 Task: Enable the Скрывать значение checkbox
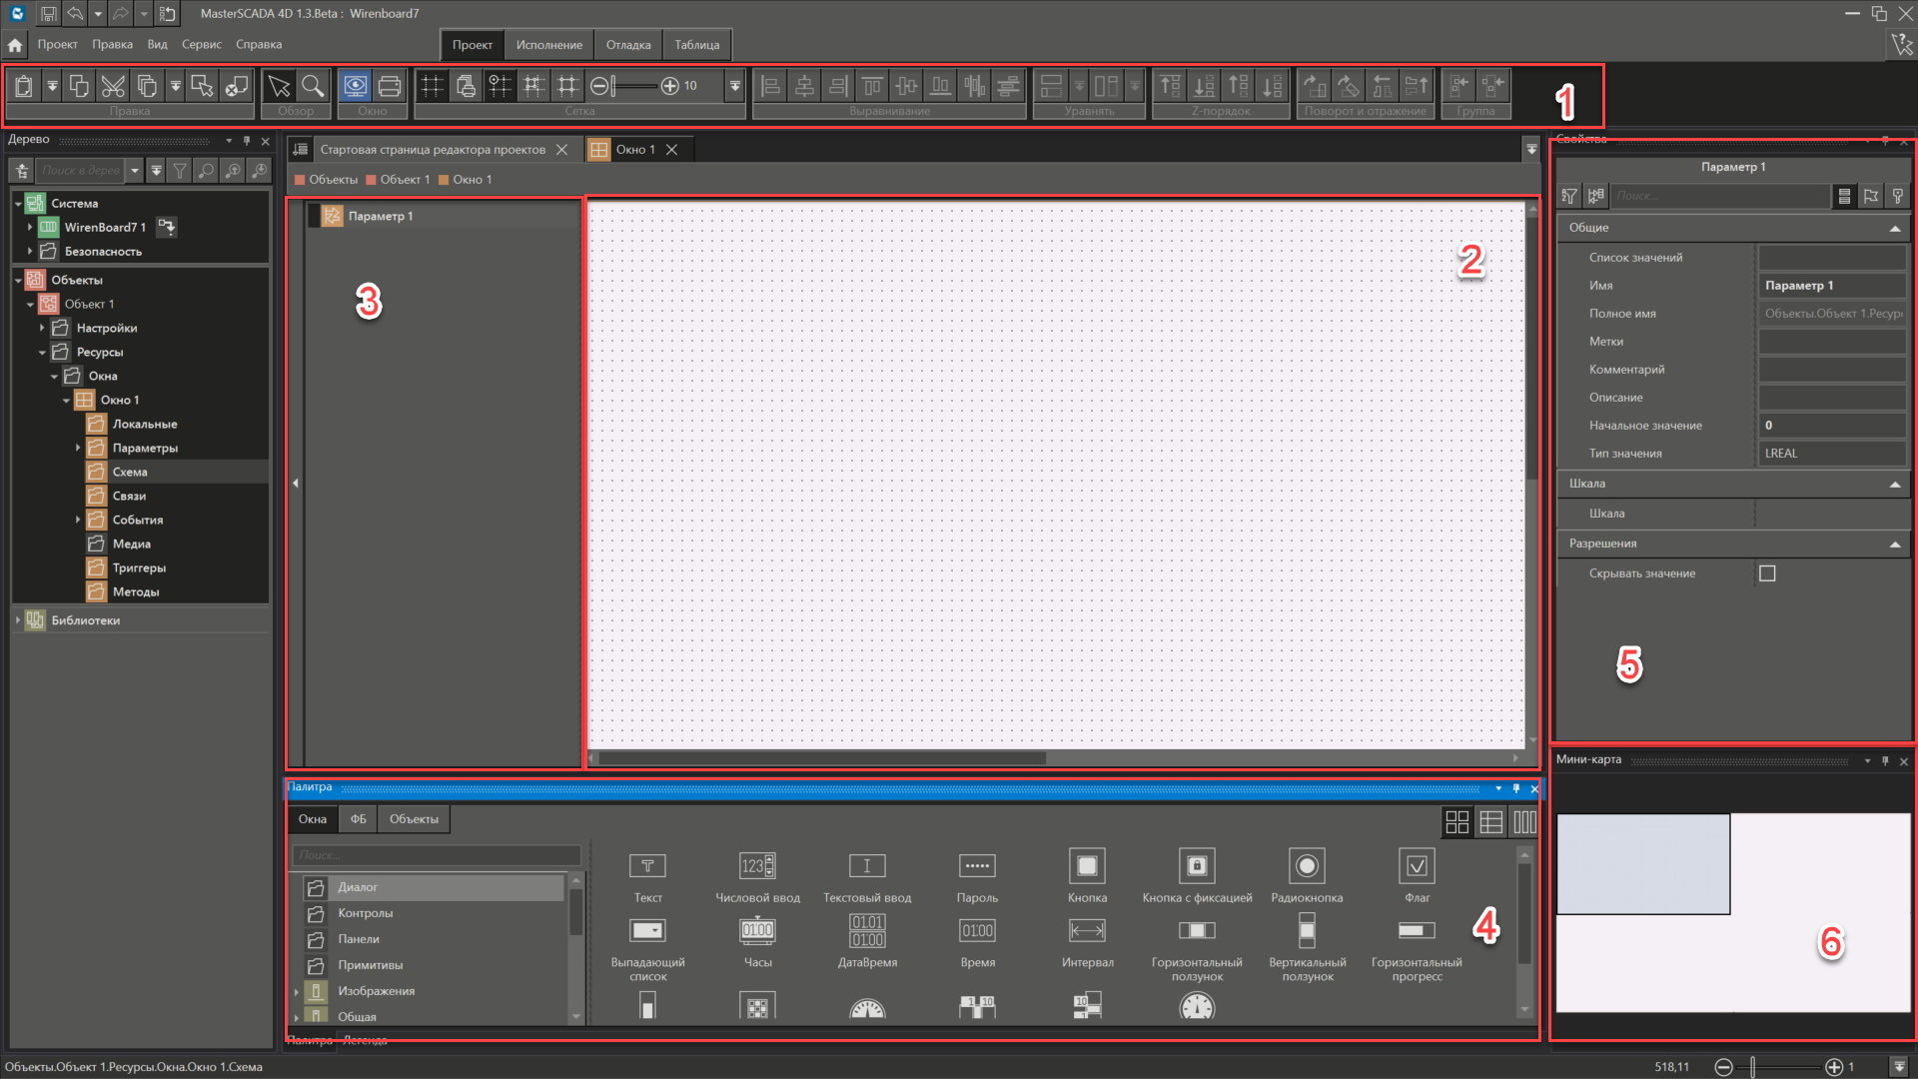click(1767, 573)
